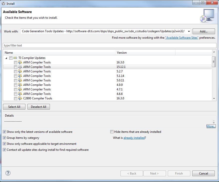Check the TI Compiler Updates category checkbox

(11, 58)
